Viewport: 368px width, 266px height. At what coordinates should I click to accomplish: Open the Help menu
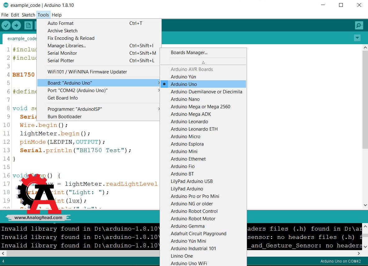[57, 15]
